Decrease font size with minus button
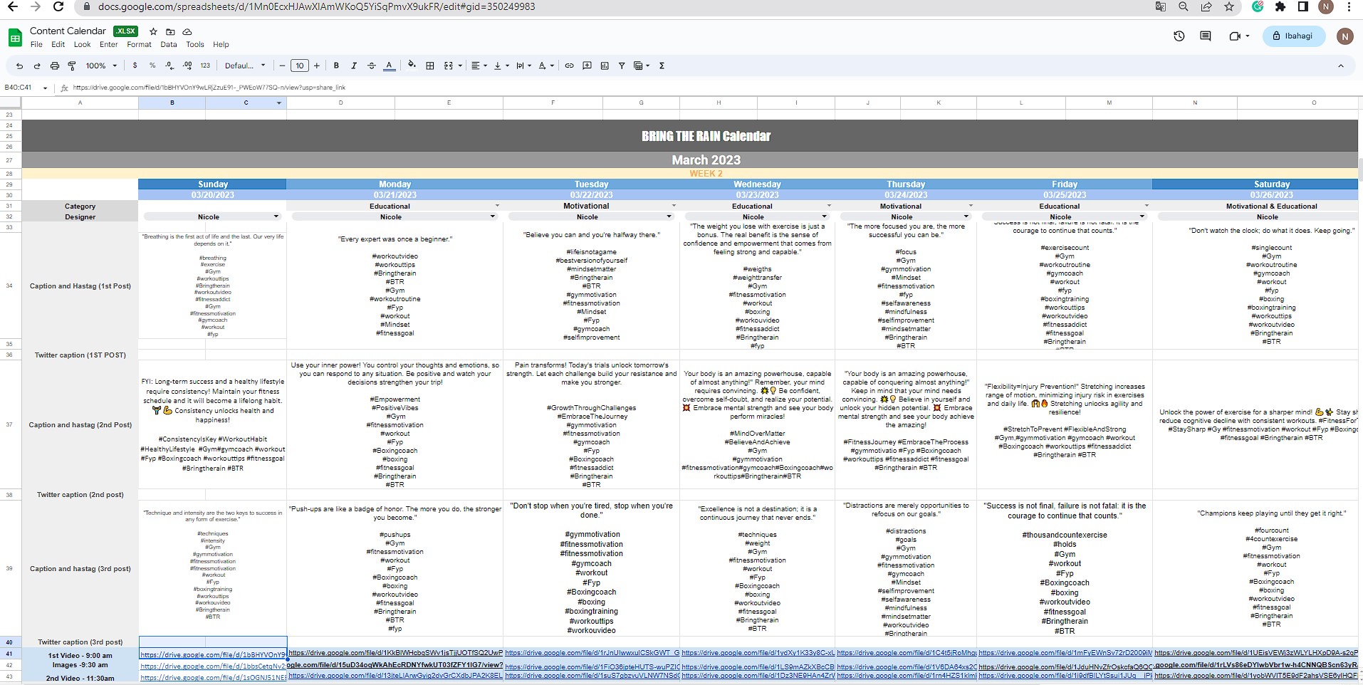 tap(283, 66)
